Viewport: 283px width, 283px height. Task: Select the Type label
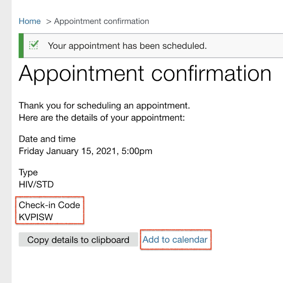pyautogui.click(x=28, y=173)
